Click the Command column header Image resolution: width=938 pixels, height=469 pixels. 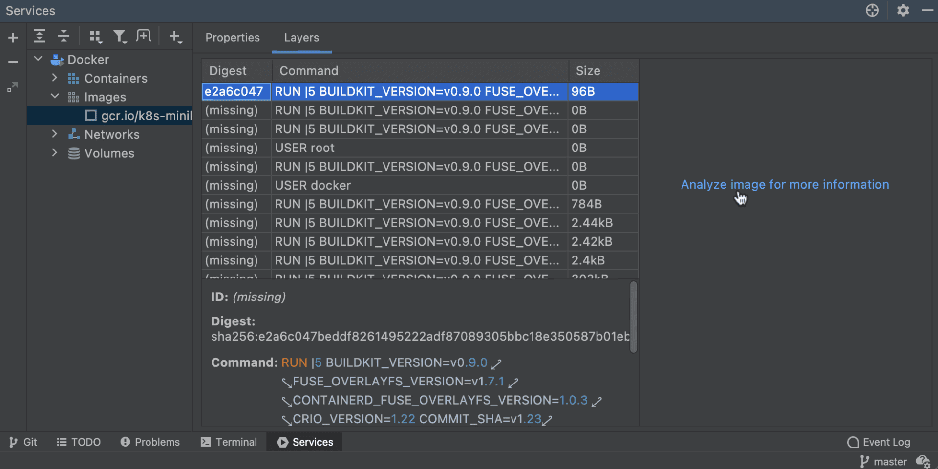pyautogui.click(x=420, y=71)
